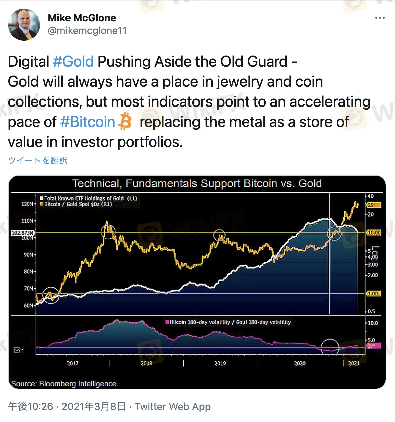
Task: Open the #Bitcoin hashtag
Action: (88, 122)
